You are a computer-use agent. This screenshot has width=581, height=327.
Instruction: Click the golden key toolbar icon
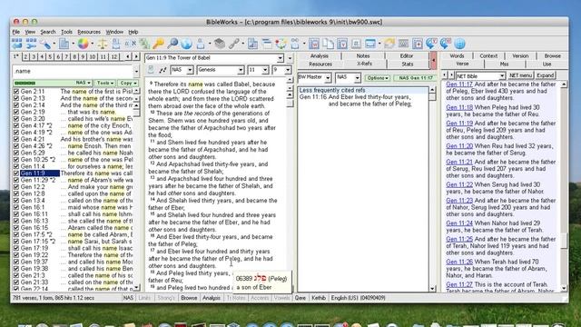click(158, 44)
